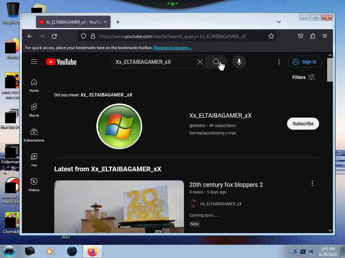
Task: Open the Save to Pocket icon
Action: 300,36
